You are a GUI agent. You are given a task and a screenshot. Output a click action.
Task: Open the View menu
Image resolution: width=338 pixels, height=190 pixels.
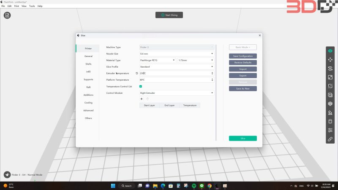(24, 6)
